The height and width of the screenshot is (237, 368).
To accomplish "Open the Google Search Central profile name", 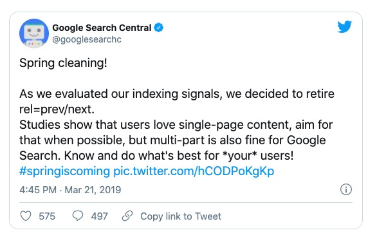I will [102, 28].
